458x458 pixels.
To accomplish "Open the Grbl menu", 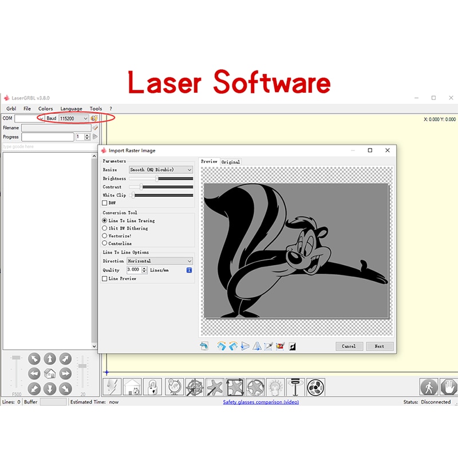I will [11, 109].
